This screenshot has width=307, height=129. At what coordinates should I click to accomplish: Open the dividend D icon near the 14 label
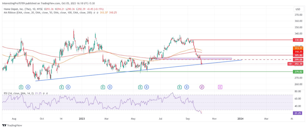(x=68, y=87)
